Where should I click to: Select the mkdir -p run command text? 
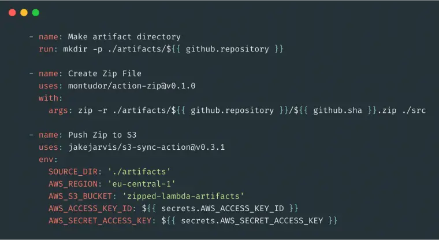173,49
